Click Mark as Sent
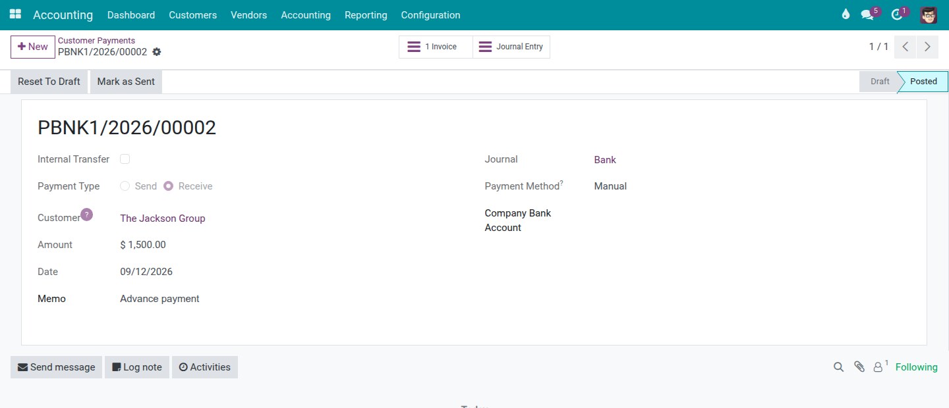This screenshot has height=408, width=949. [126, 82]
